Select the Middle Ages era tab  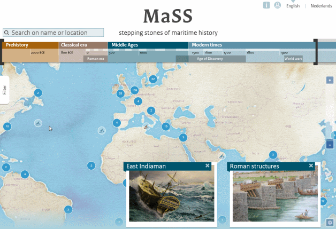click(148, 45)
